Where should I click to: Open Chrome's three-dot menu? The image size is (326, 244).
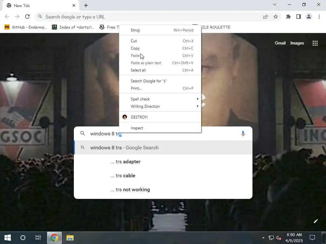[319, 17]
